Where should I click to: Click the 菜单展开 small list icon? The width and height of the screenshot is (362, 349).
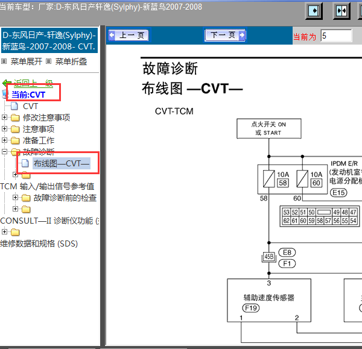click(x=4, y=61)
